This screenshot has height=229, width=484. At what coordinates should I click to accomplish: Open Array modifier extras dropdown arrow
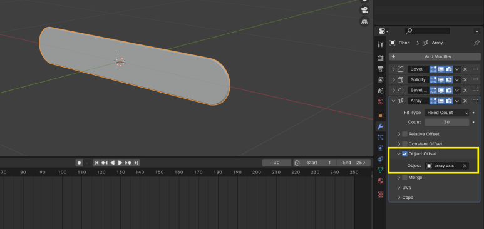(x=457, y=101)
